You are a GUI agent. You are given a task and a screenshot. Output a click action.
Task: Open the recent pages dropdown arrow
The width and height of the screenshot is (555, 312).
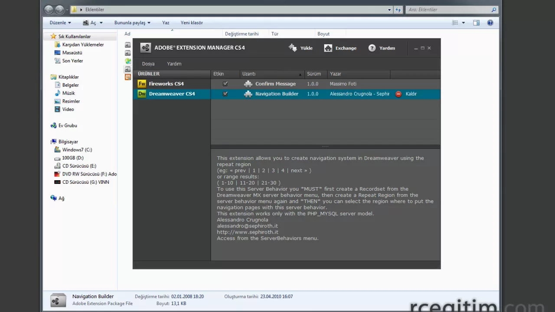[x=68, y=10]
